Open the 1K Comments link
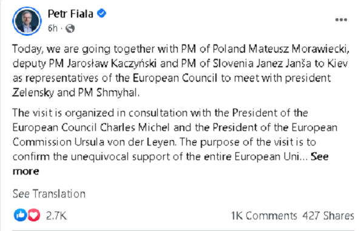The height and width of the screenshot is (231, 364). click(264, 216)
